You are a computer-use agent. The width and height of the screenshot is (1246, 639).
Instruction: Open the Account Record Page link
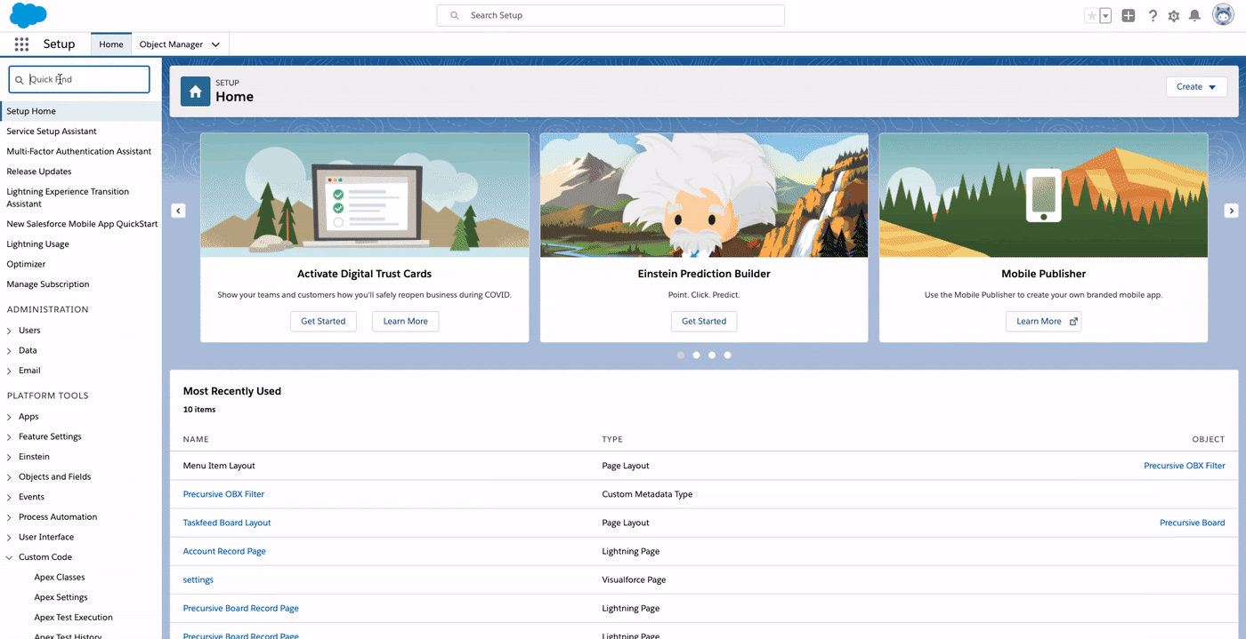tap(224, 551)
